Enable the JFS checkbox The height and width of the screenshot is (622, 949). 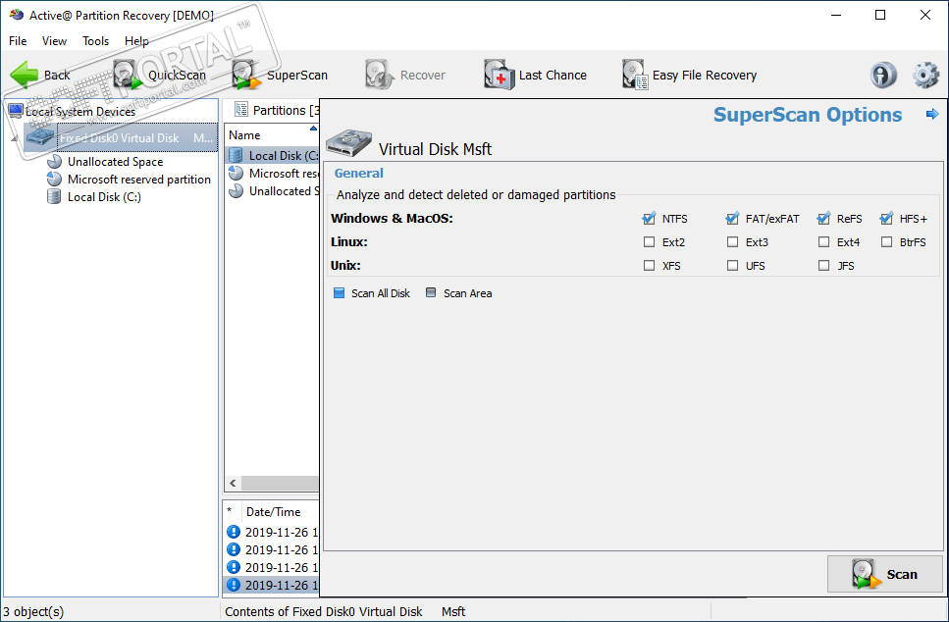[823, 266]
